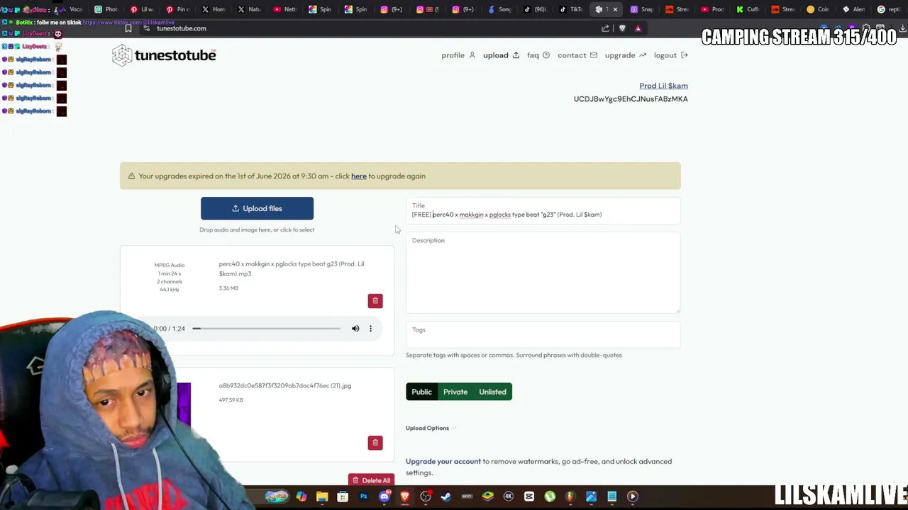The height and width of the screenshot is (510, 908).
Task: Open File Explorer from the taskbar
Action: pyautogui.click(x=322, y=497)
